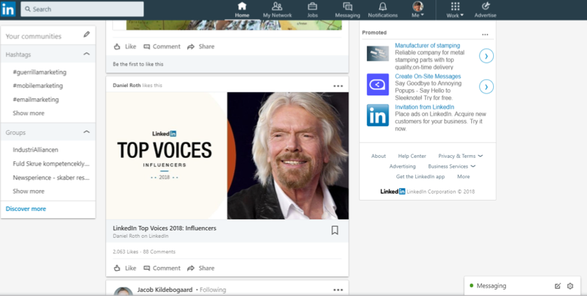Open the Advertise menu item
Viewport: 587px width, 296px height.
485,10
